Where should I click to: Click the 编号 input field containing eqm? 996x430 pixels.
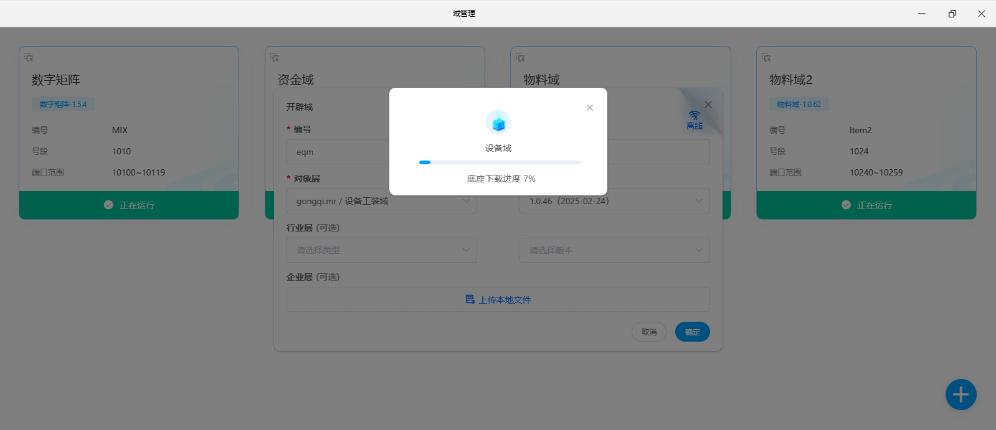[338, 152]
